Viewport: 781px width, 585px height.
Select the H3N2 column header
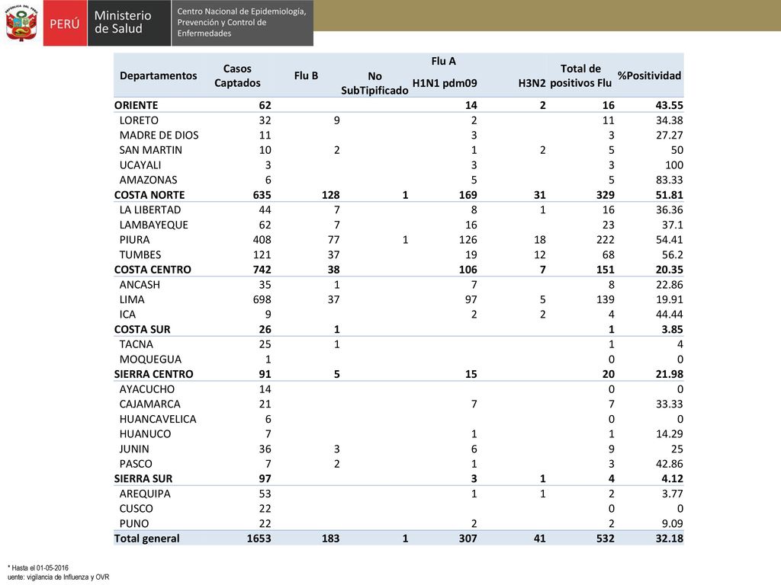tap(532, 83)
